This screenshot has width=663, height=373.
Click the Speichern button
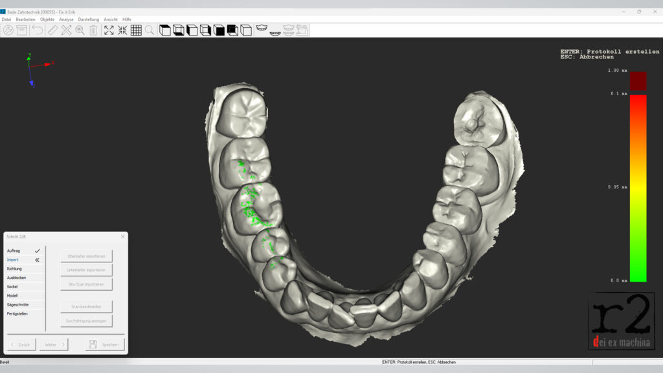(105, 345)
